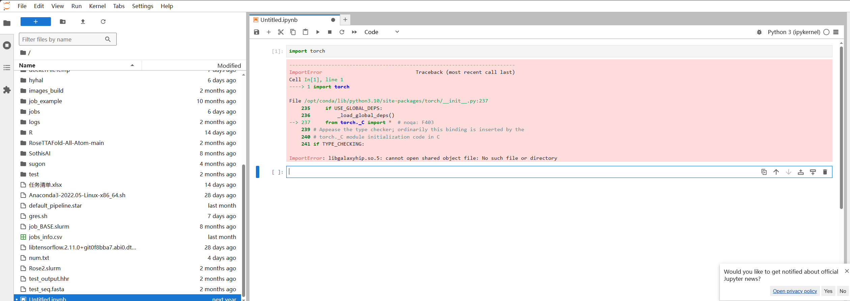The height and width of the screenshot is (301, 850).
Task: Show the Table of Contents sidebar panel
Action: click(x=7, y=67)
